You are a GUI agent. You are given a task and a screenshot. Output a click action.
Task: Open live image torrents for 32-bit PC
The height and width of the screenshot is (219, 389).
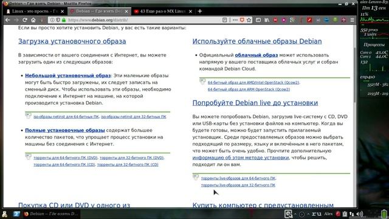point(238,185)
